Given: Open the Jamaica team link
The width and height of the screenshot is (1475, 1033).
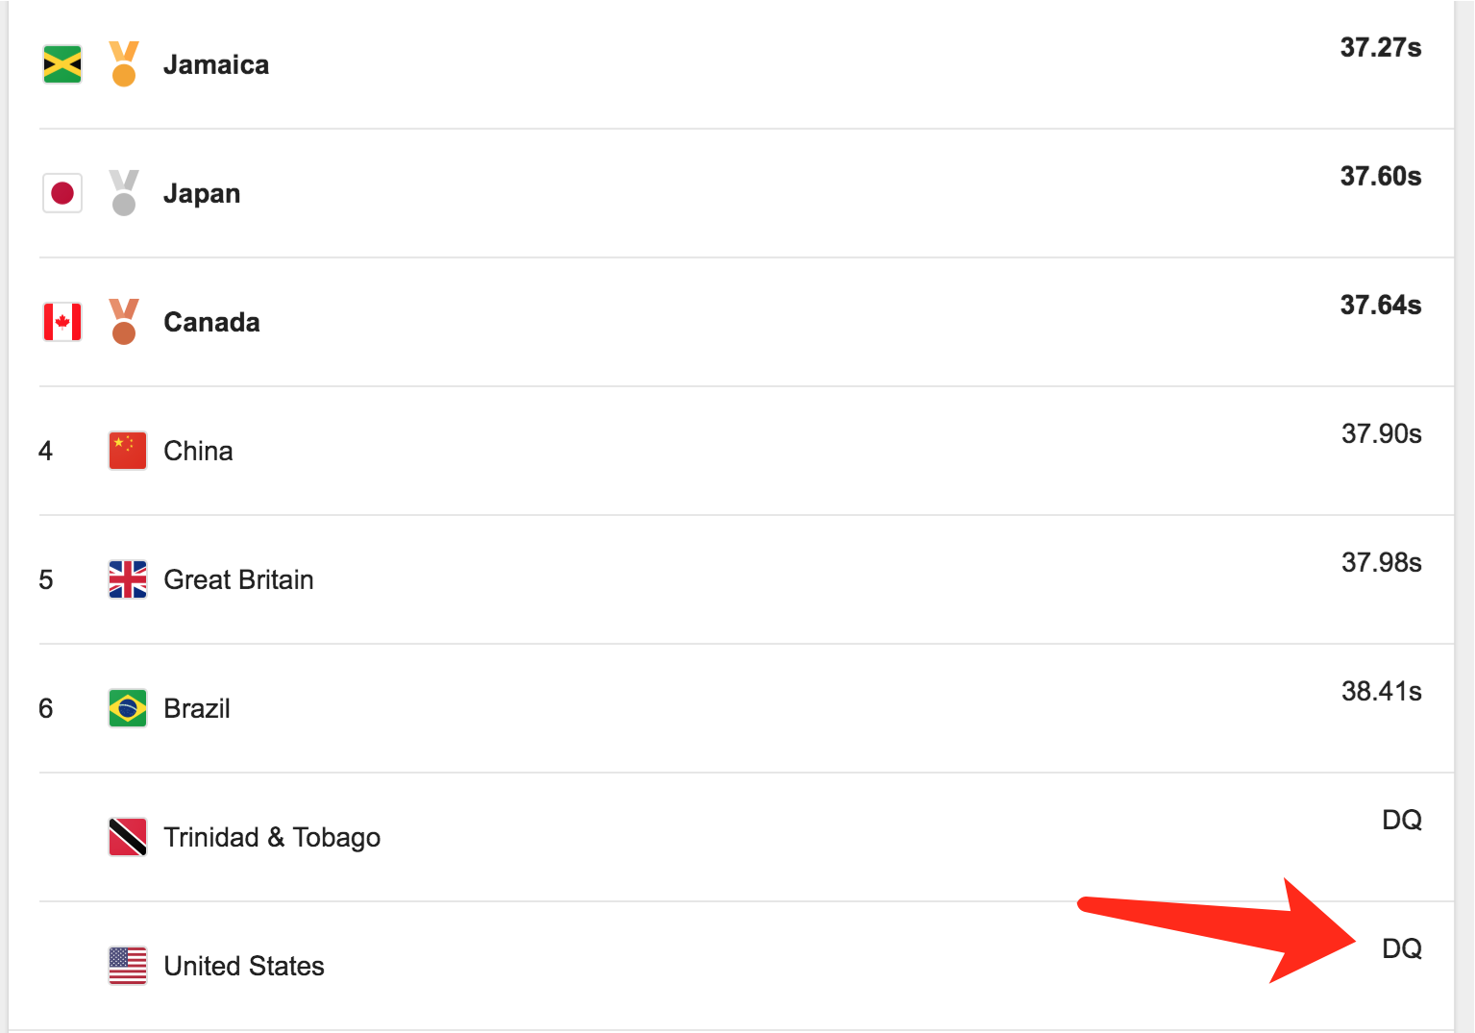Looking at the screenshot, I should (216, 64).
